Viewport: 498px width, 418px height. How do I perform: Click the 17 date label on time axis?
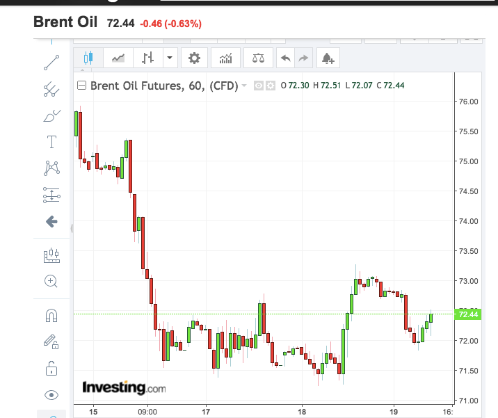point(206,412)
